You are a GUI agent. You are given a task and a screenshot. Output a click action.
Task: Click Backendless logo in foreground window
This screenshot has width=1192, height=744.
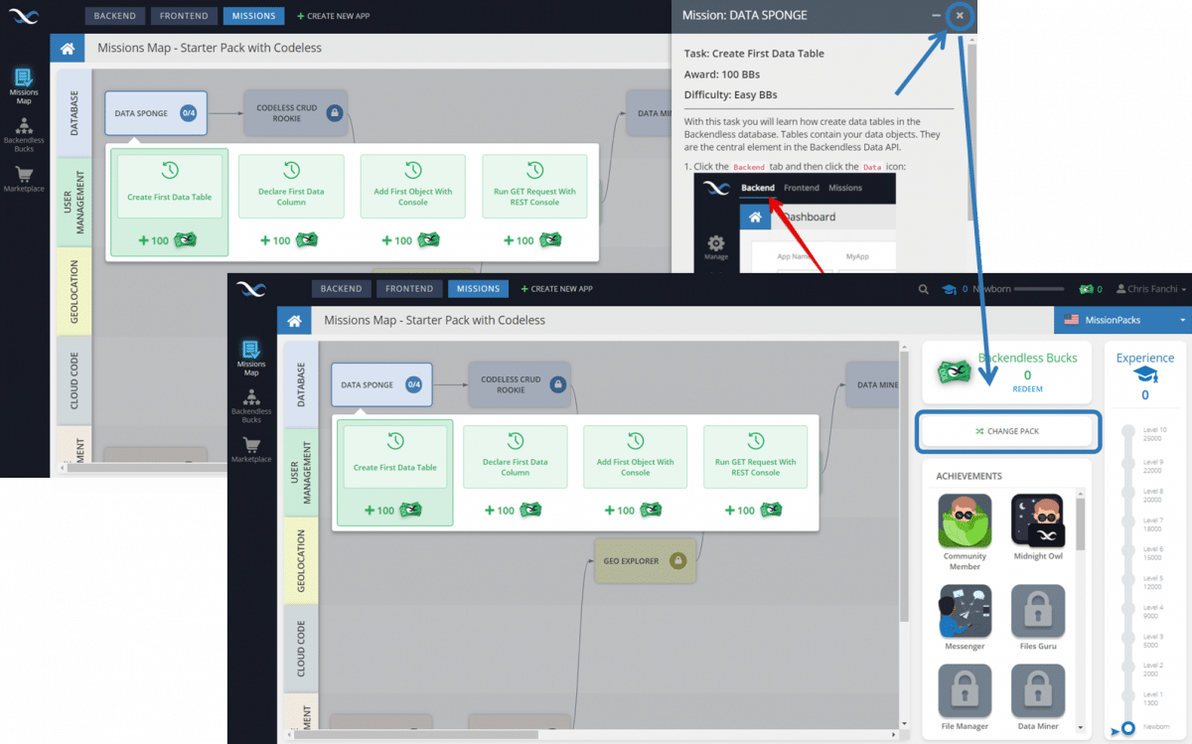(x=251, y=289)
